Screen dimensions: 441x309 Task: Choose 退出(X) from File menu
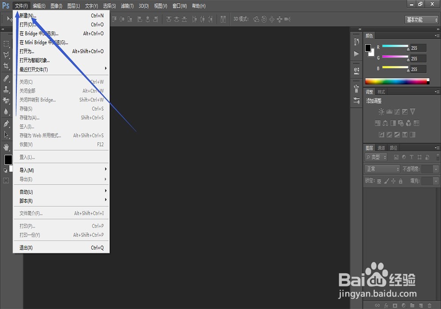61,247
